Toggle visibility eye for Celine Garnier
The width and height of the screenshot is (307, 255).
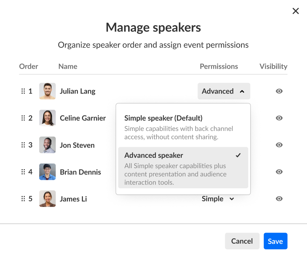pos(279,118)
